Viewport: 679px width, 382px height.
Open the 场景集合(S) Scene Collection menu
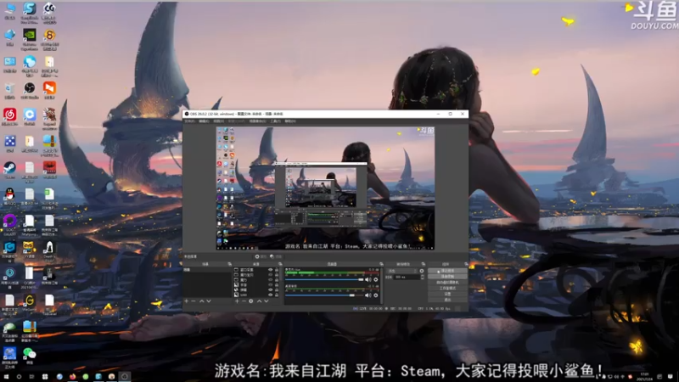pyautogui.click(x=258, y=121)
